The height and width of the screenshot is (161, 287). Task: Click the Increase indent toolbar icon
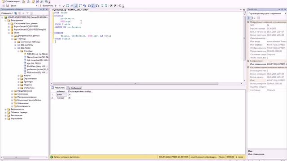(x=115, y=6)
